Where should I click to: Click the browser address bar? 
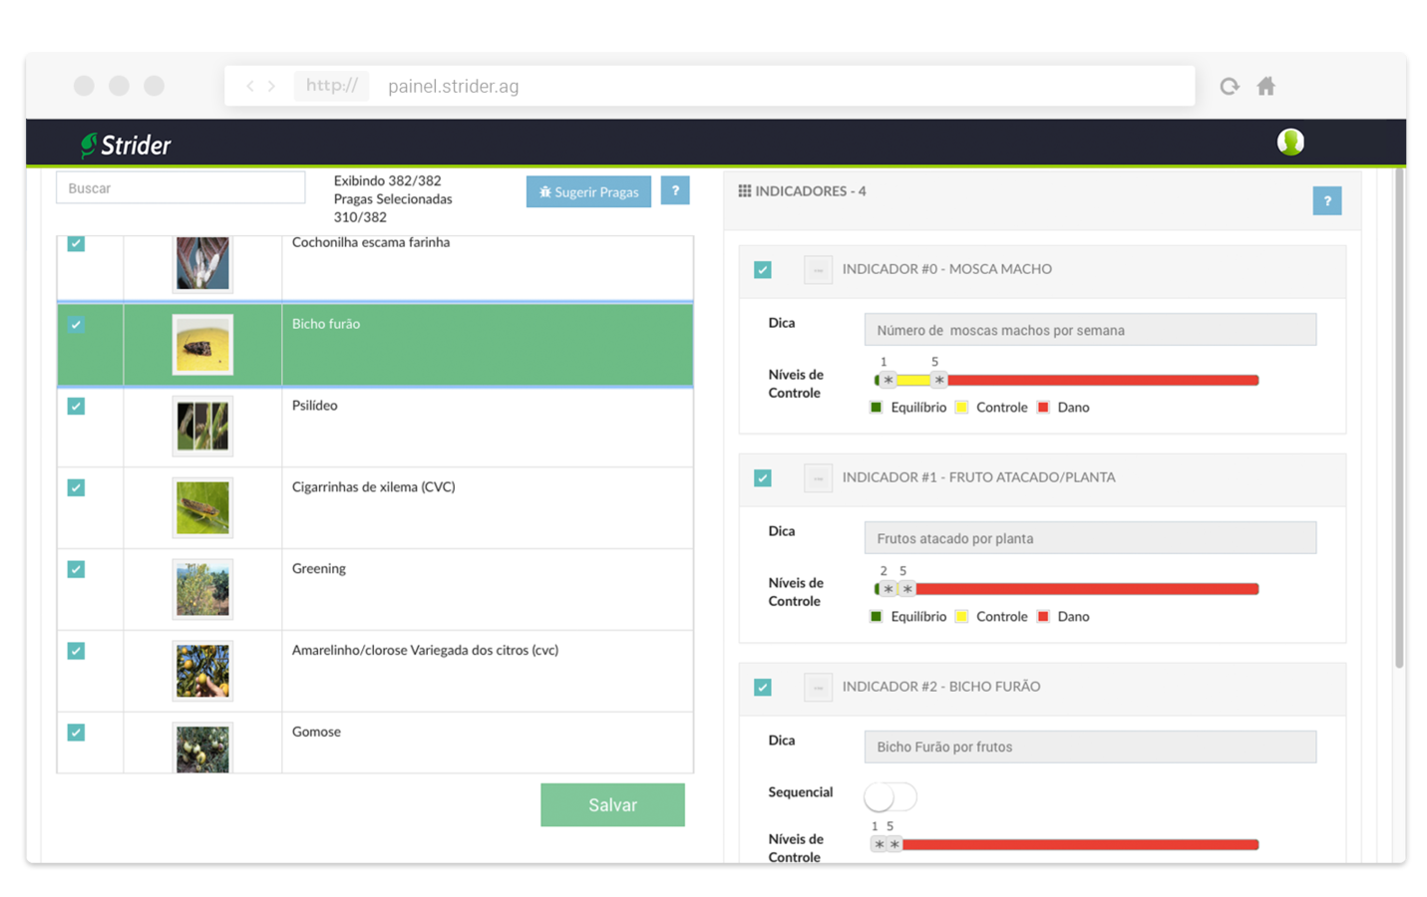coord(710,87)
